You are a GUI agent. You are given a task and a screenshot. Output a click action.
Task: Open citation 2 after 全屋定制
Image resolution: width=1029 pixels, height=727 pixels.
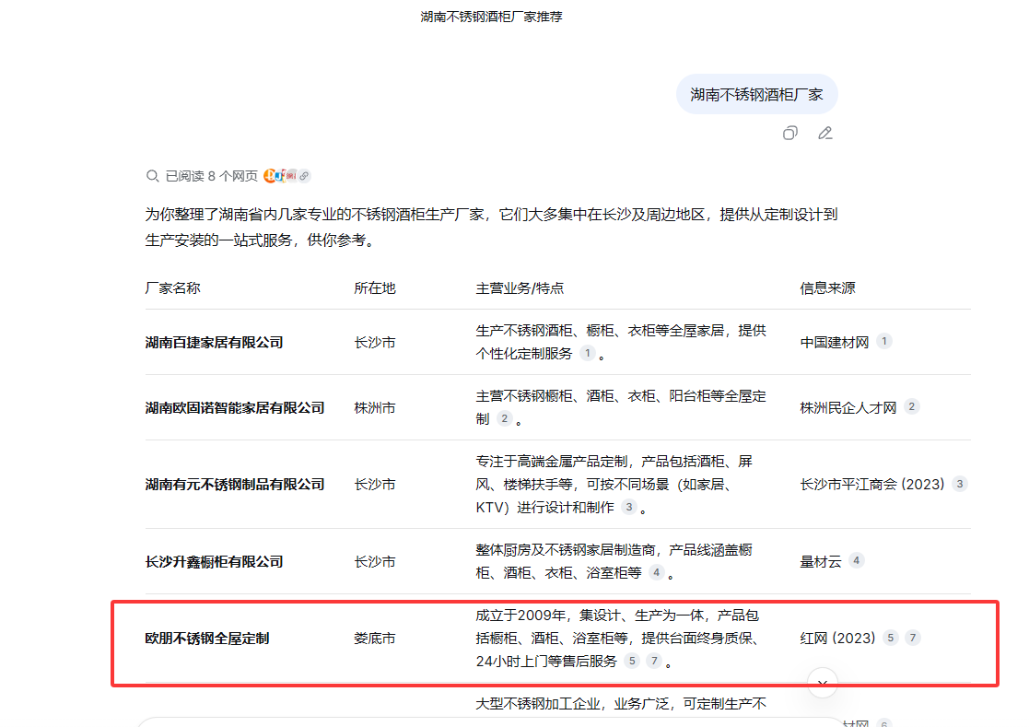click(x=504, y=418)
